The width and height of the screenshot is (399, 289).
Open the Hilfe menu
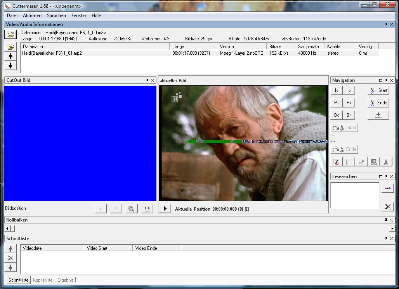(96, 16)
